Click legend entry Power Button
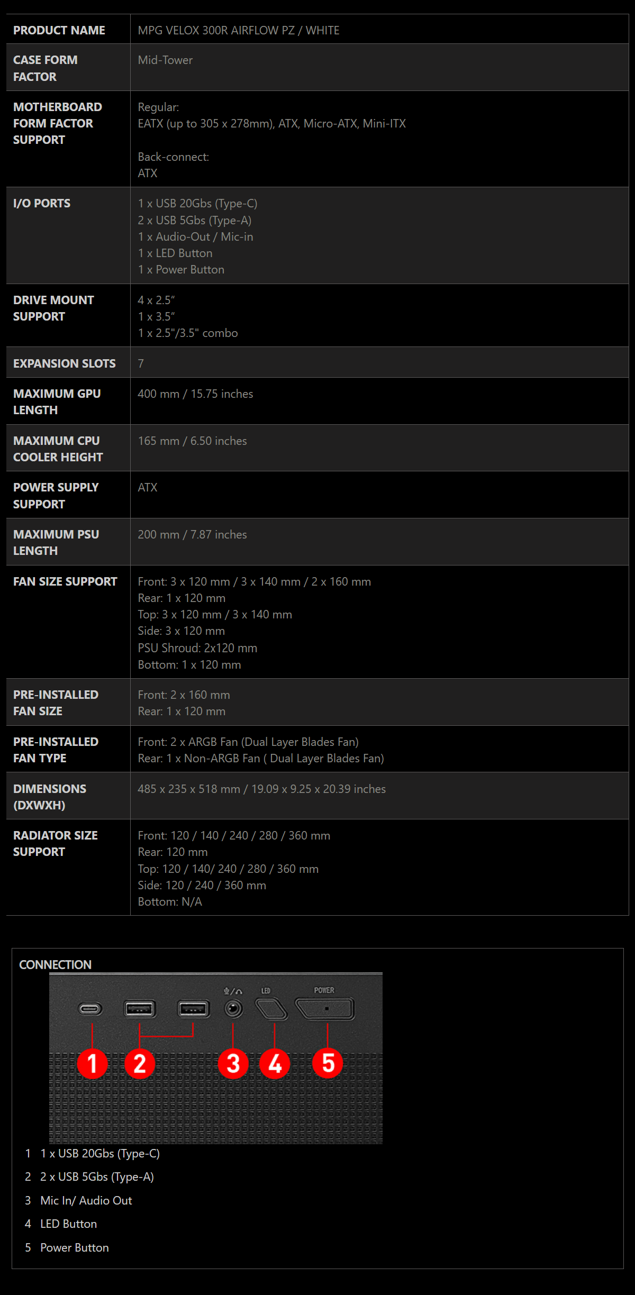 (x=75, y=1247)
